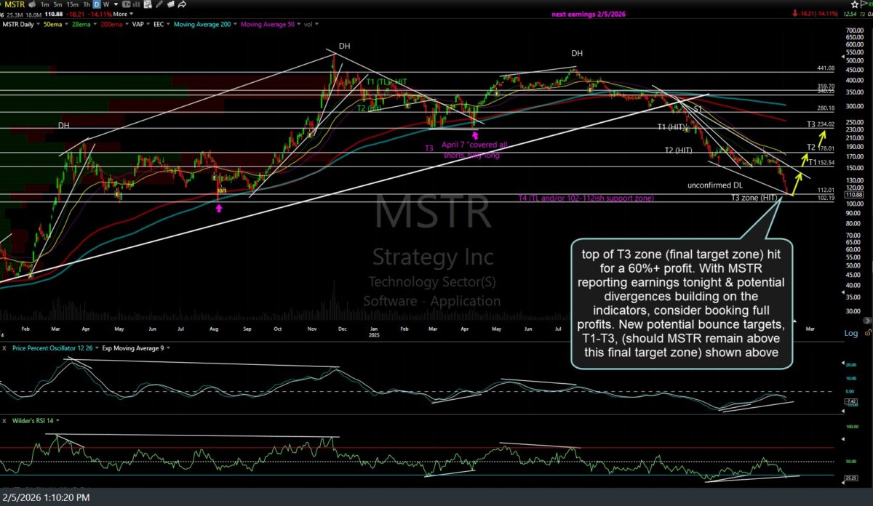The height and width of the screenshot is (506, 873).
Task: Close the Wilder's RSI indicator pane
Action: pyautogui.click(x=4, y=420)
